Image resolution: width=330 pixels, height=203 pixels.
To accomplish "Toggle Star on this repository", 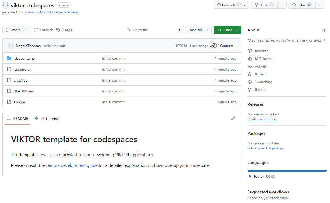I will pos(299,5).
